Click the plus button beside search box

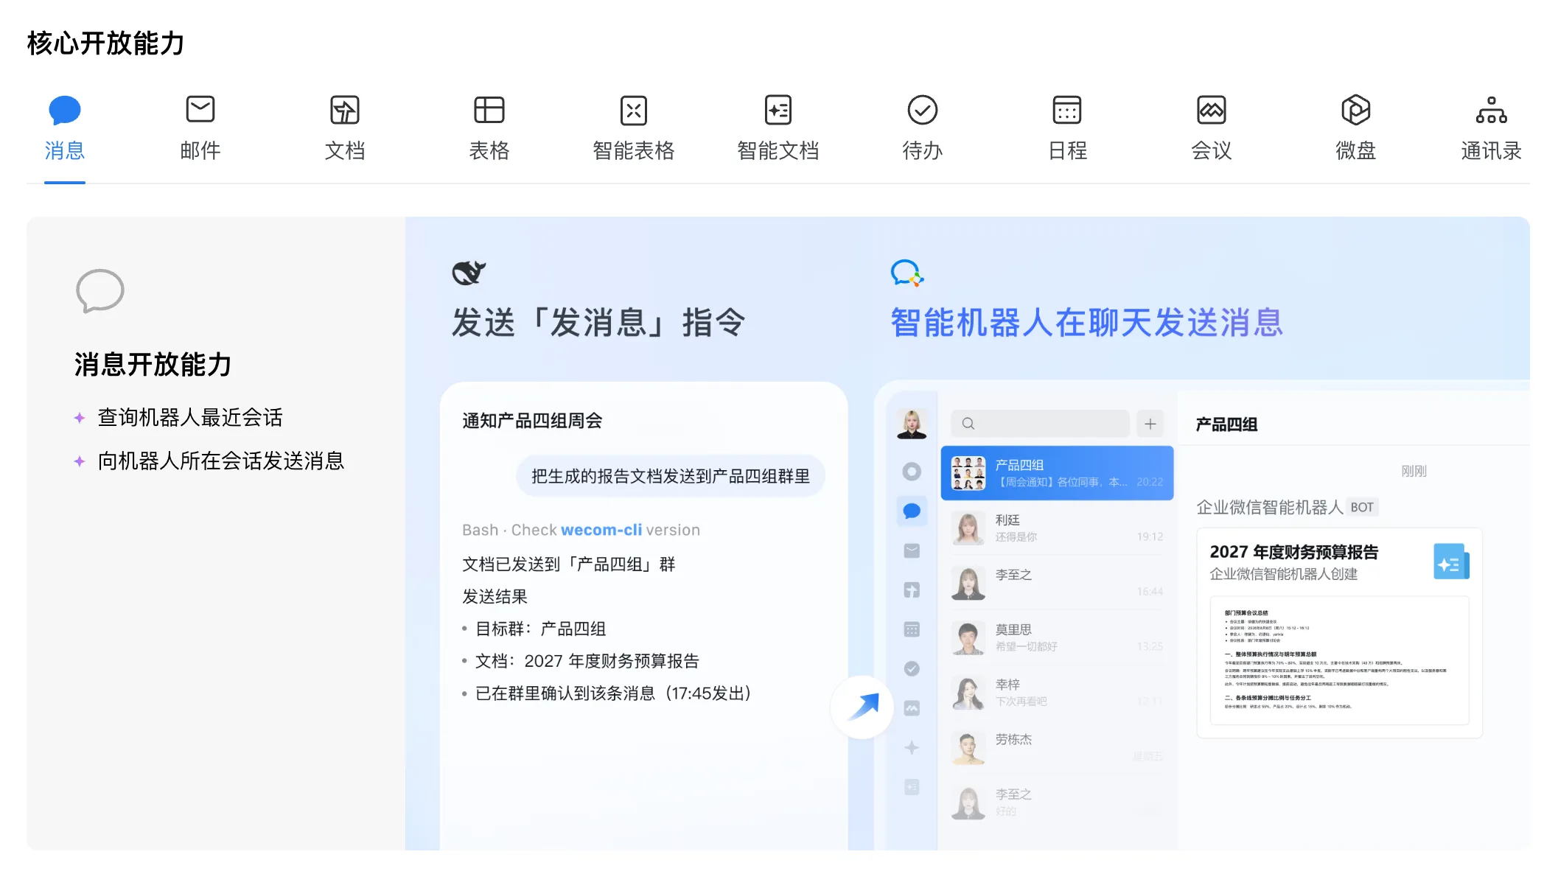click(1150, 424)
